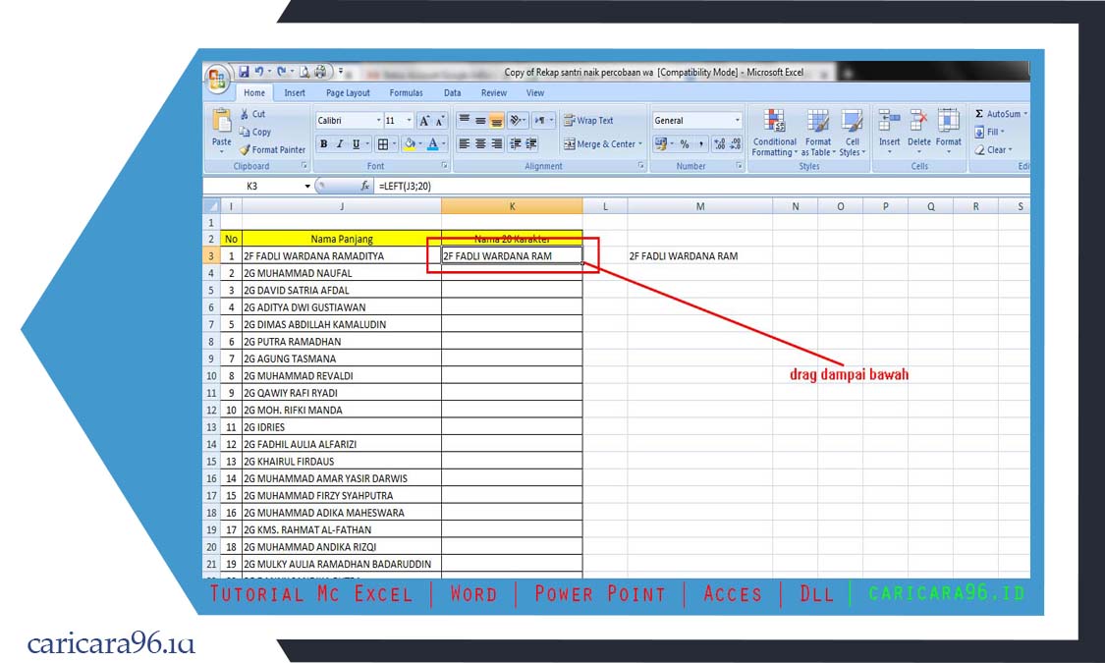The height and width of the screenshot is (663, 1105).
Task: Open the Fill menu
Action: (989, 132)
